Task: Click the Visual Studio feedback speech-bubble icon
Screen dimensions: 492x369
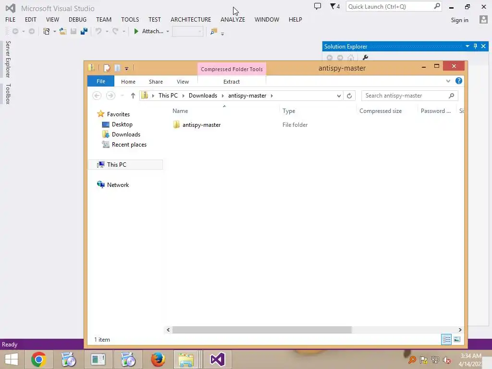Action: pos(318,6)
